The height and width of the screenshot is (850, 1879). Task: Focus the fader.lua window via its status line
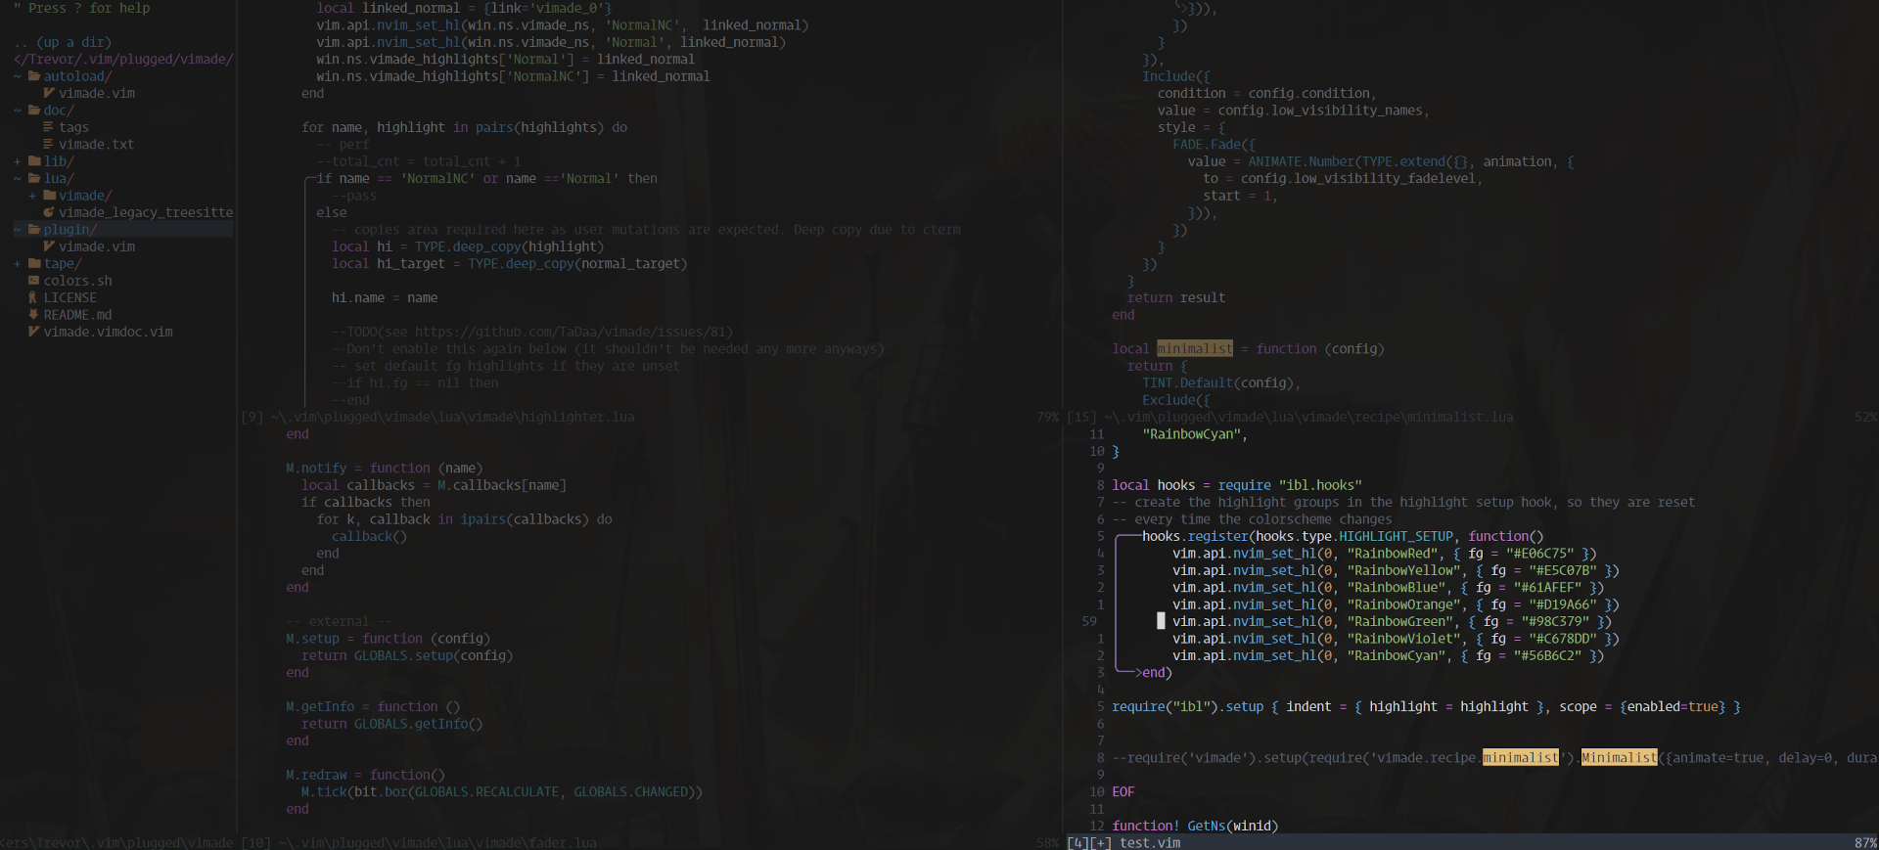pos(651,842)
